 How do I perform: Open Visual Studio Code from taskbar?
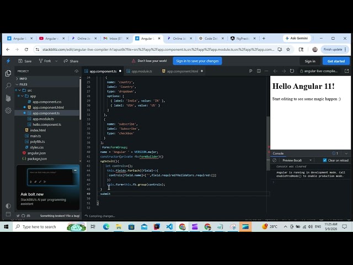(x=169, y=227)
